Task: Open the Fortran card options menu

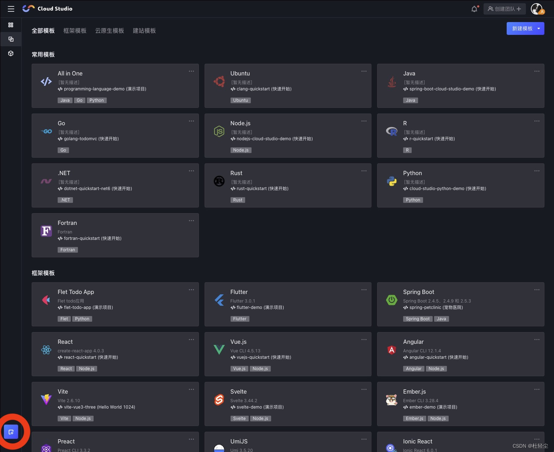Action: (x=191, y=221)
